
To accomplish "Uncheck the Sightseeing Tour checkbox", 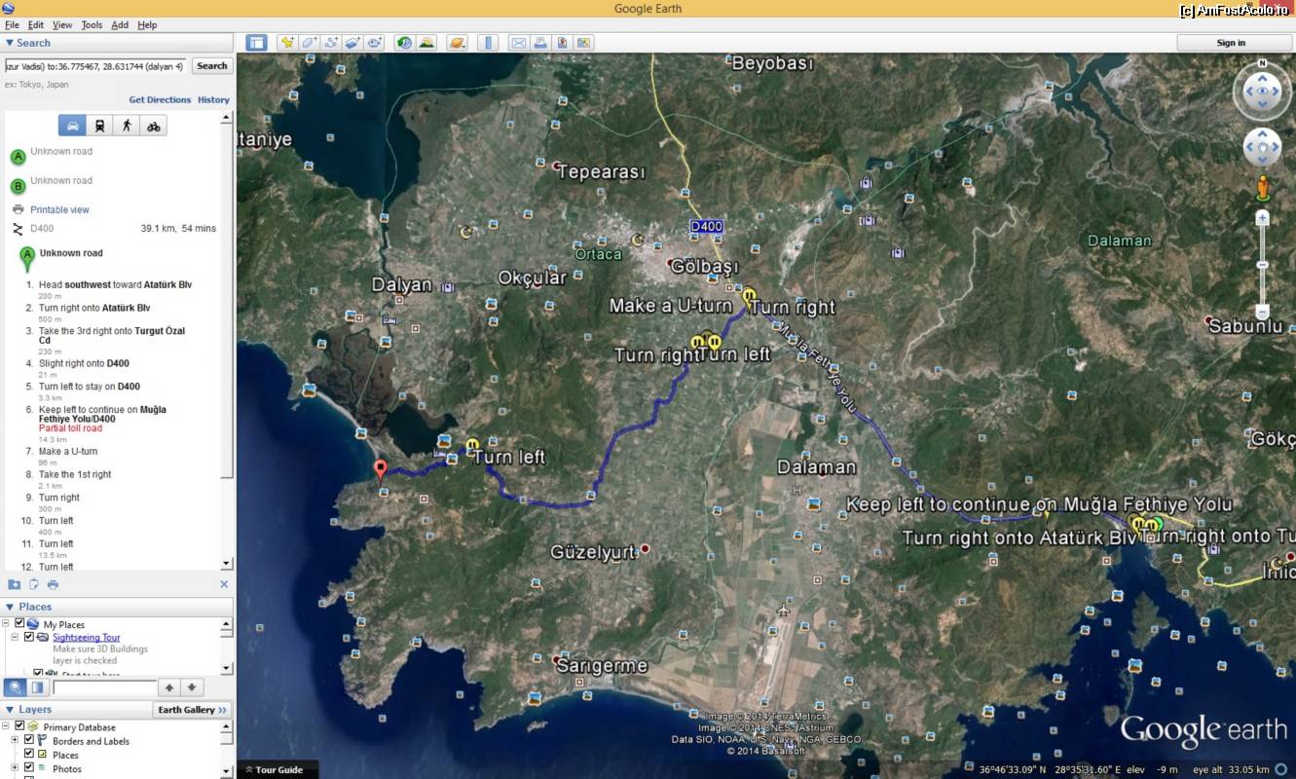I will 29,637.
